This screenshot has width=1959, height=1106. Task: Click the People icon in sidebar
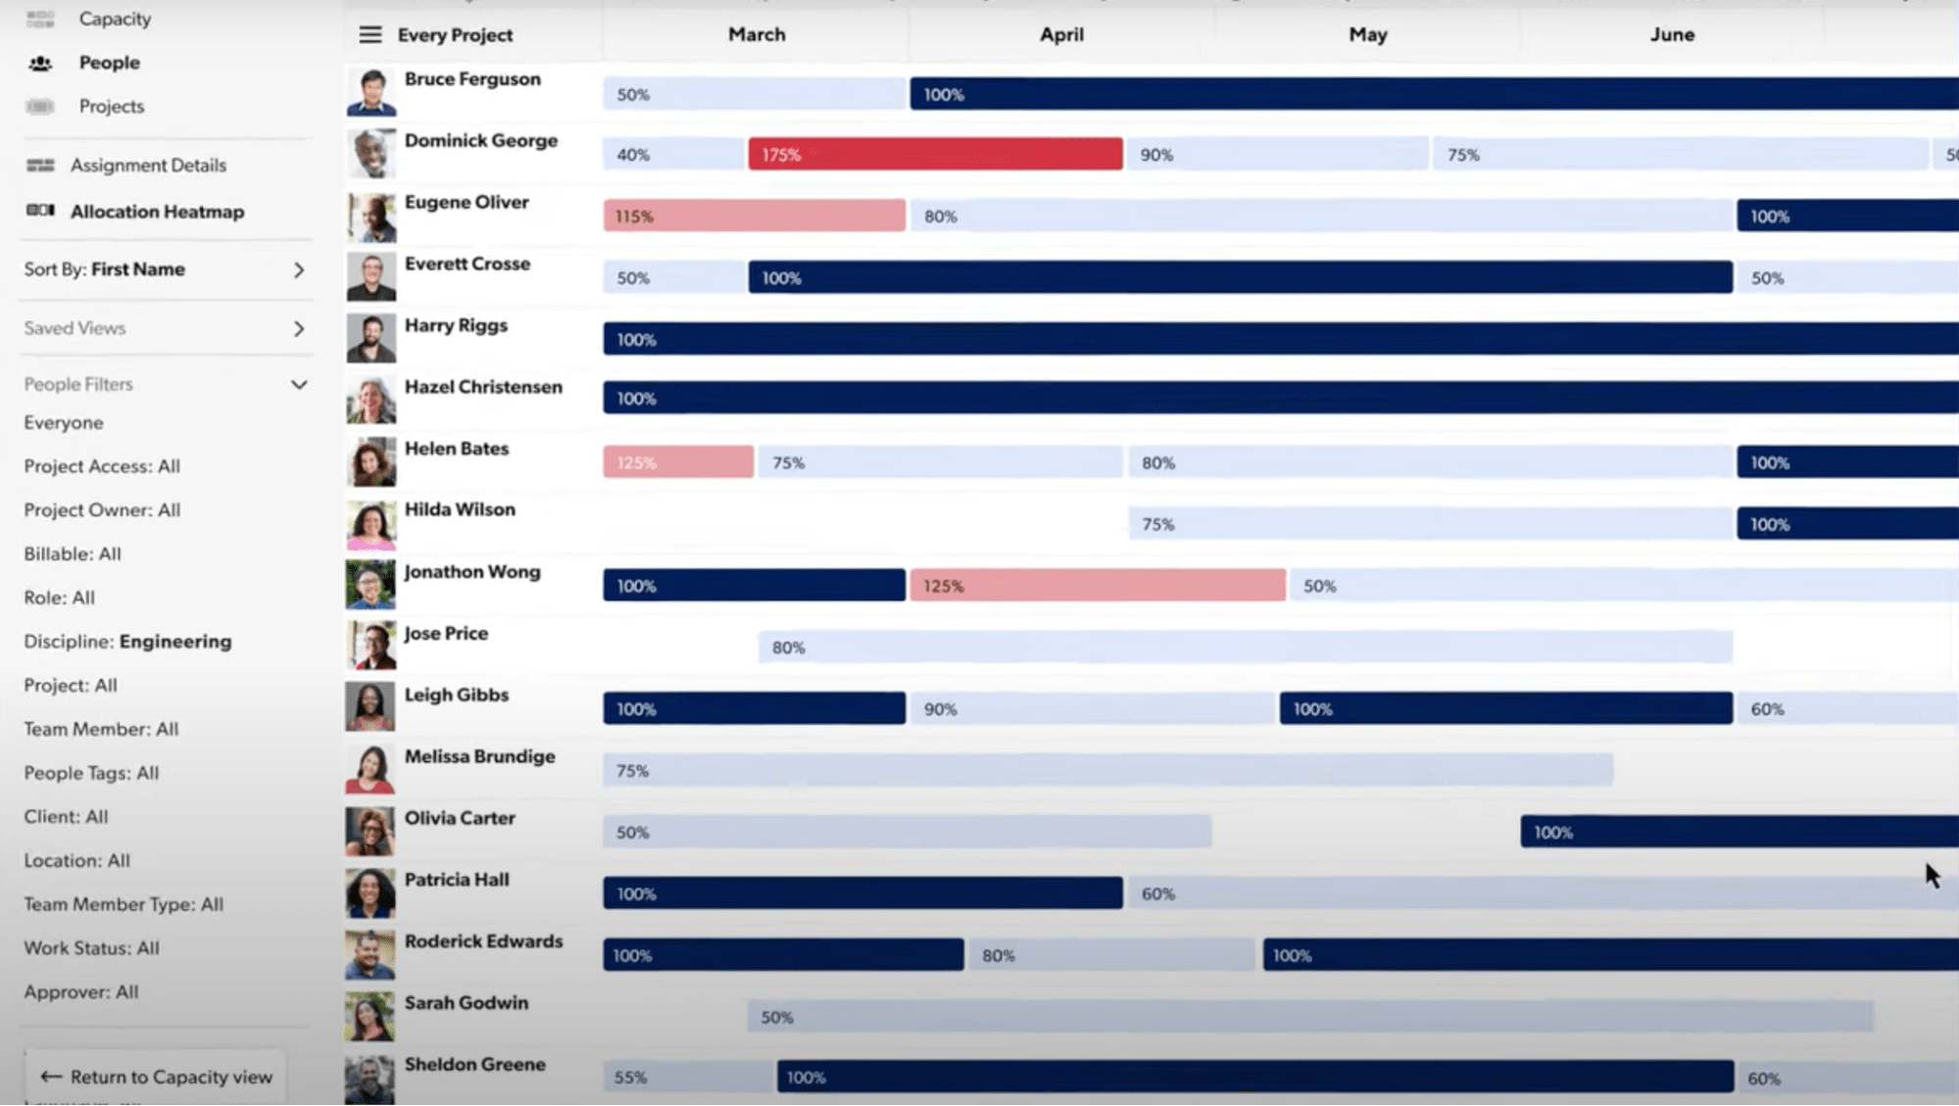coord(39,62)
